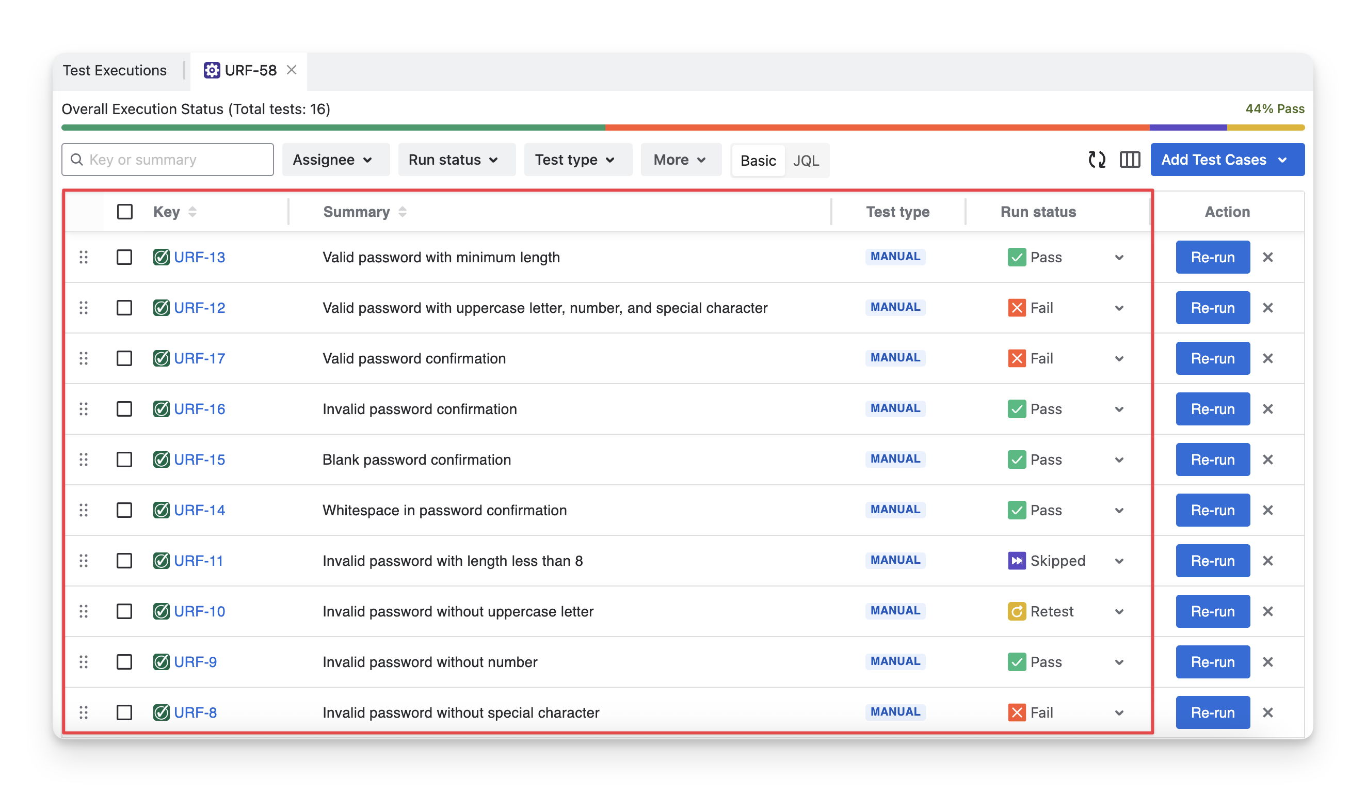
Task: Open status dropdown chevron for URF-10 Retest
Action: 1119,612
